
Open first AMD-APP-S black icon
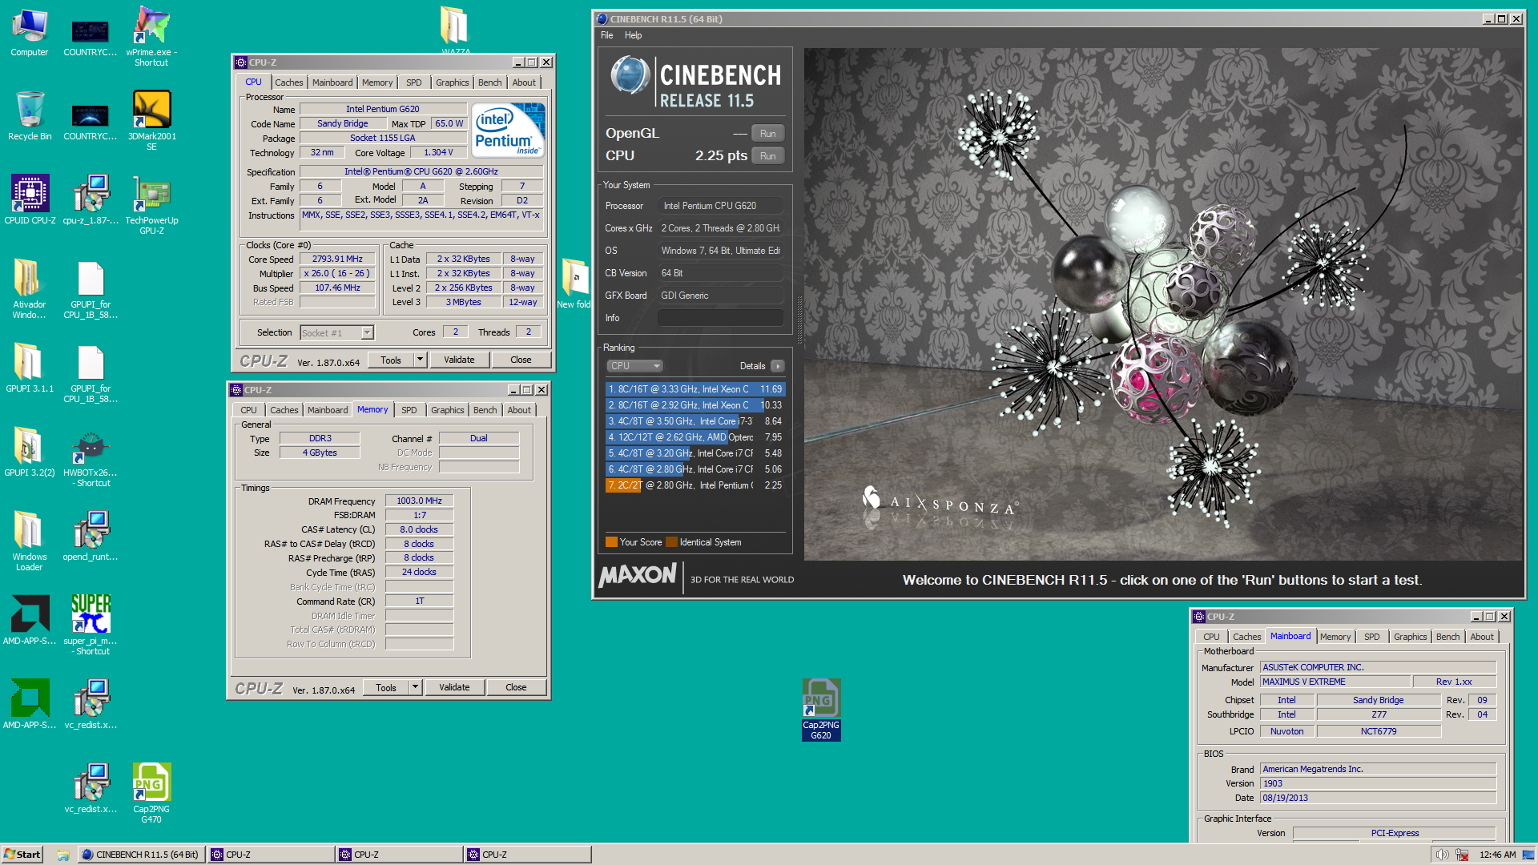[x=30, y=621]
